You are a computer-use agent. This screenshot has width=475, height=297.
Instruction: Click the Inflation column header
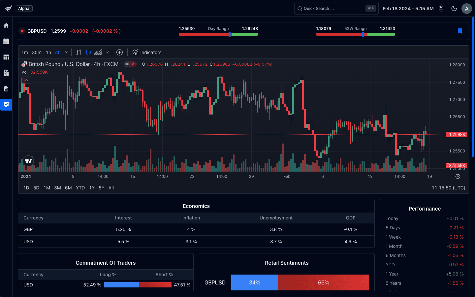coord(191,218)
